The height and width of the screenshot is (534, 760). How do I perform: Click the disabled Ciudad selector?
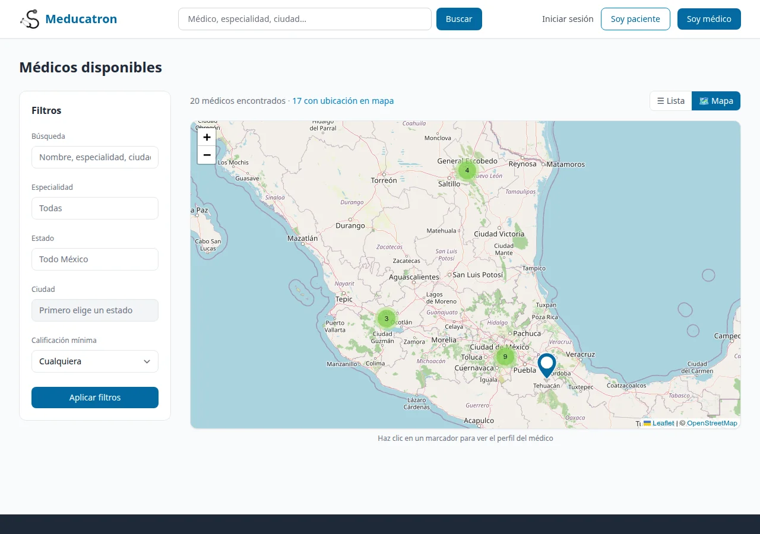point(95,310)
